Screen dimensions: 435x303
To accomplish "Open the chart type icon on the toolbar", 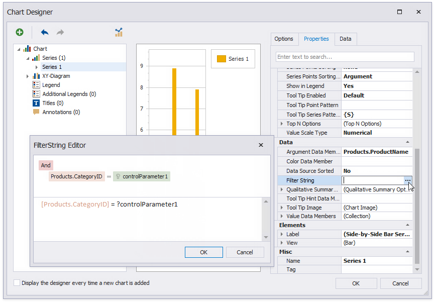I will [x=119, y=32].
